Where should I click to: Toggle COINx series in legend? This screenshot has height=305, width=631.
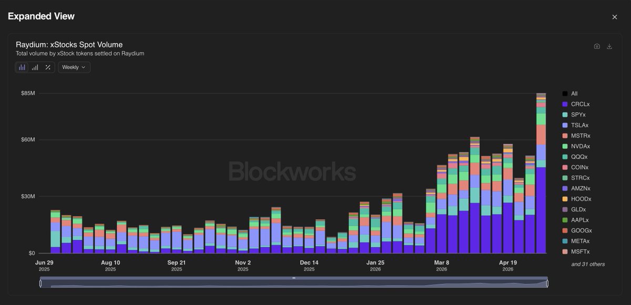click(x=576, y=167)
